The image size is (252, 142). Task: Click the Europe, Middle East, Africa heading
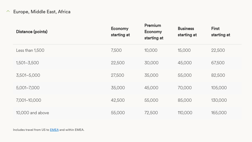[x=42, y=12]
